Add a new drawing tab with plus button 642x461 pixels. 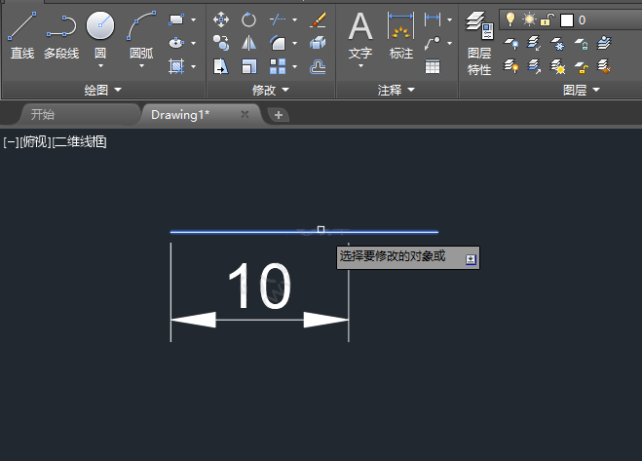(x=279, y=115)
